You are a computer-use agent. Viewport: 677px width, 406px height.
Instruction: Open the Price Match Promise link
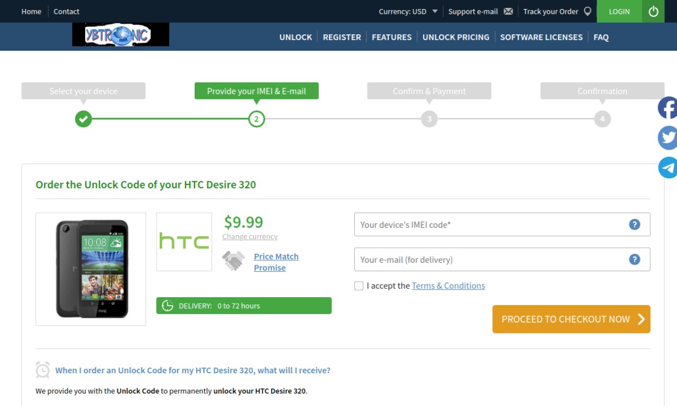pos(276,262)
